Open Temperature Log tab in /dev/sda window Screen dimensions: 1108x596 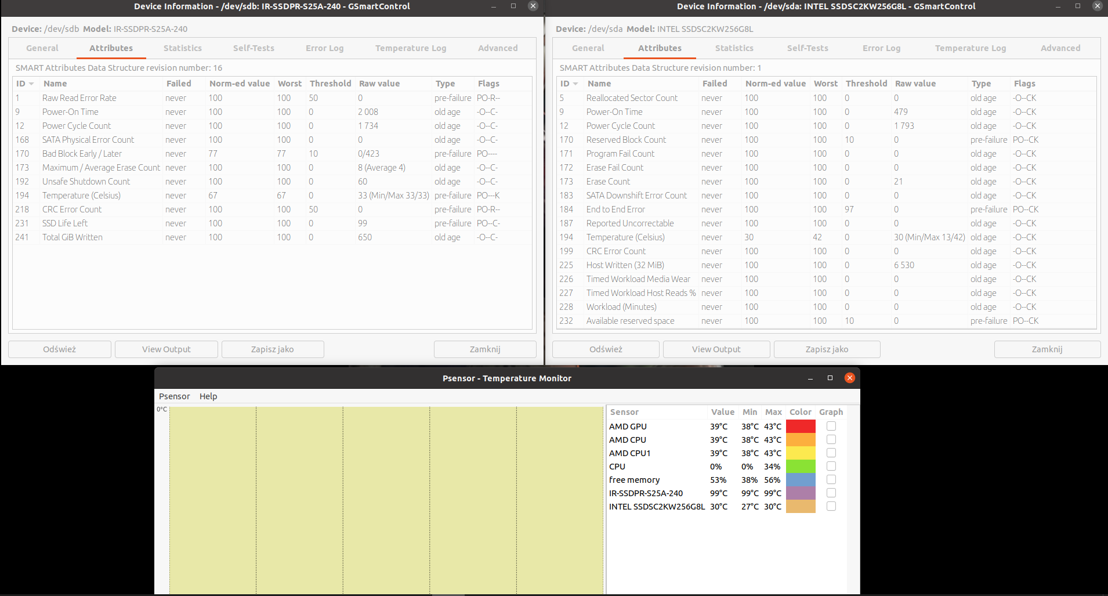pyautogui.click(x=971, y=48)
